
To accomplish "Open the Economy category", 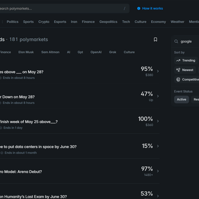I will coord(158,22).
